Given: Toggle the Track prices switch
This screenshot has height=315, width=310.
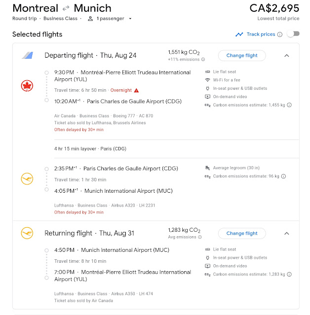Looking at the screenshot, I should (x=293, y=34).
